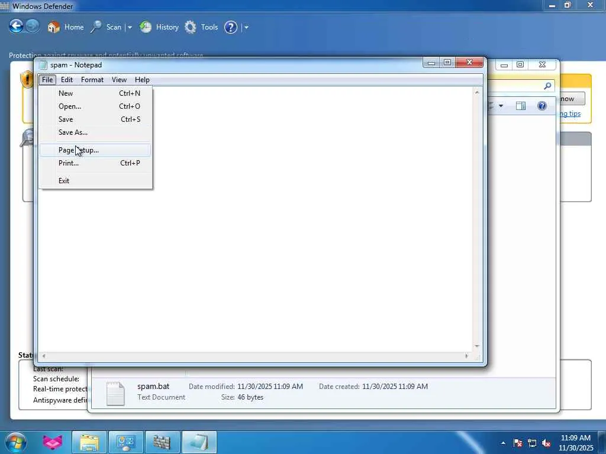Open the Action Center flag icon
606x454 pixels.
point(518,443)
